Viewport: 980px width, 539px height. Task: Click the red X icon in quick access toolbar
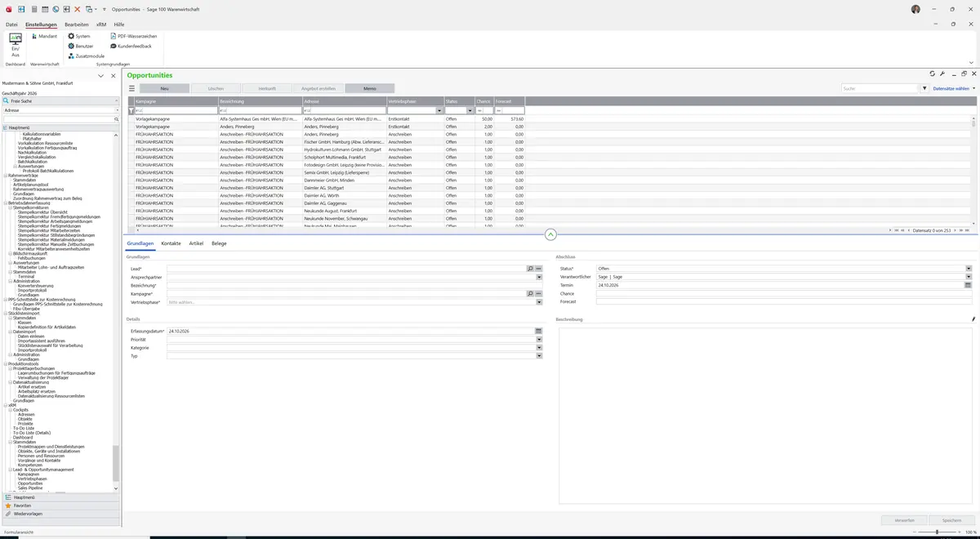tap(78, 9)
